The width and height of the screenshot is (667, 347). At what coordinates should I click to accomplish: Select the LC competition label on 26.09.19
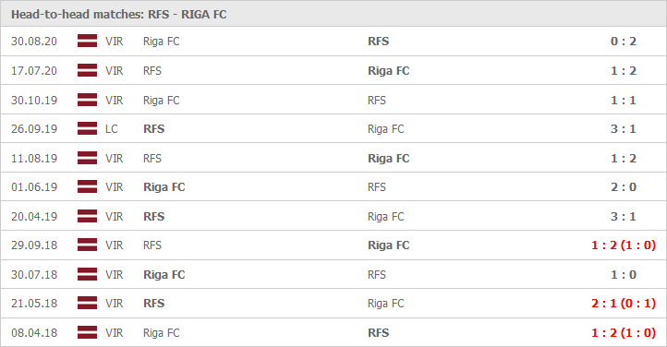click(112, 128)
